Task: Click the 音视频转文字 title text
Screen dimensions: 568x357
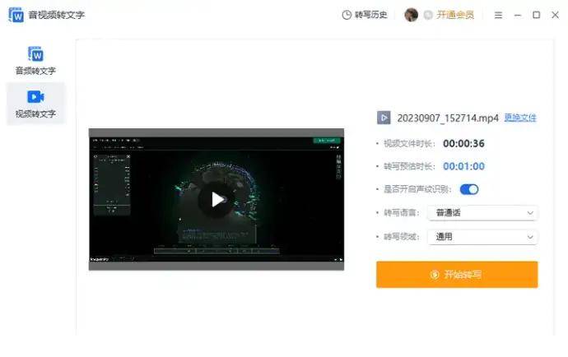Action: (x=57, y=15)
